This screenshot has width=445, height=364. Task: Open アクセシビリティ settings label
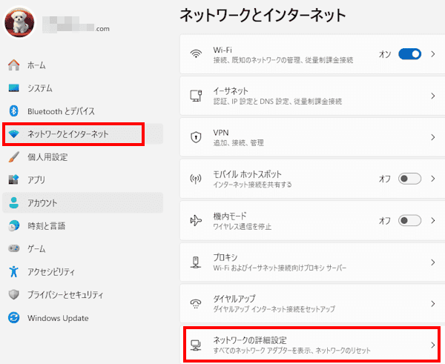pos(51,272)
